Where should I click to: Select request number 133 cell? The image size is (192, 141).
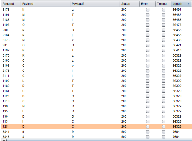[x=5, y=122]
